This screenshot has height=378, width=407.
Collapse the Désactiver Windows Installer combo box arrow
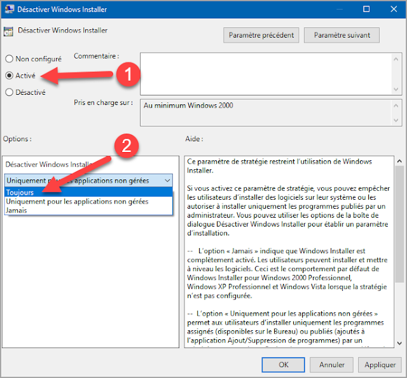click(x=167, y=181)
